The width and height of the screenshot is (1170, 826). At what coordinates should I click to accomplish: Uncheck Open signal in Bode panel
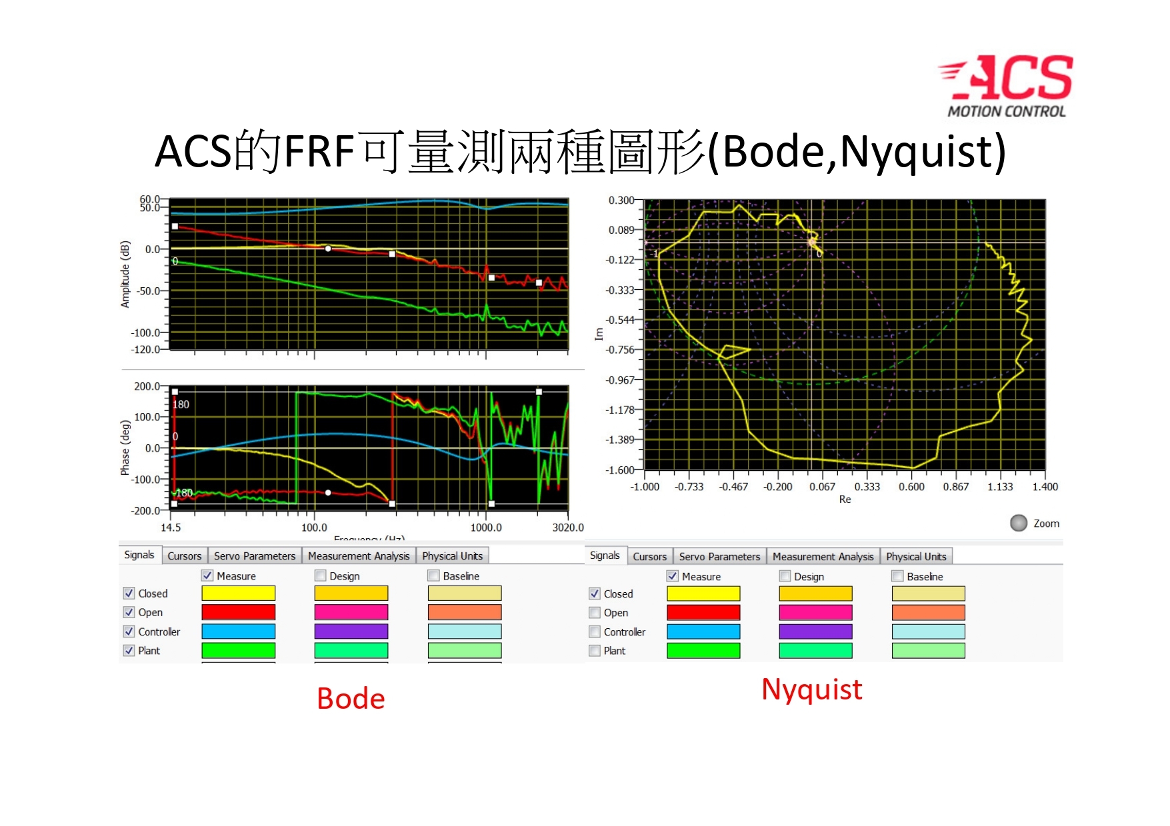point(129,612)
